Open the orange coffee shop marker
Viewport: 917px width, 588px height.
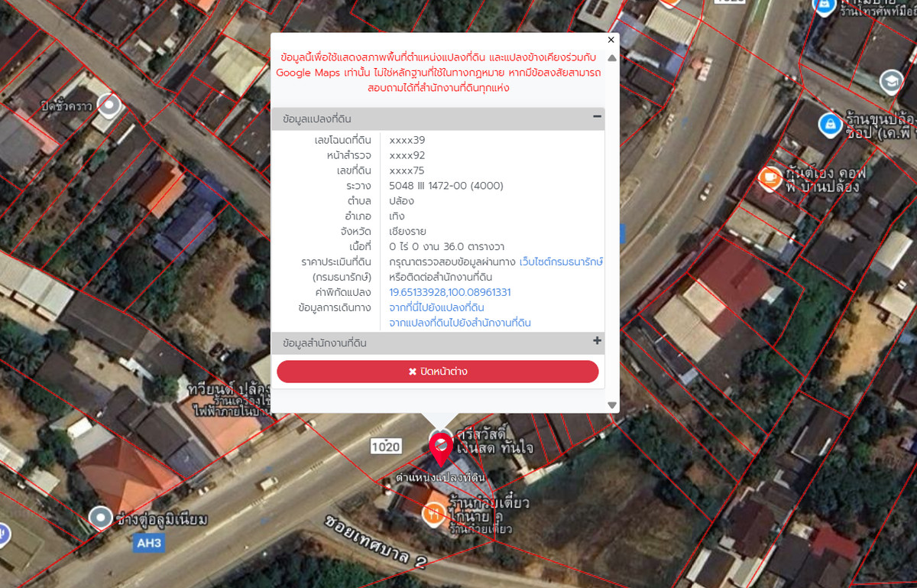(x=770, y=178)
